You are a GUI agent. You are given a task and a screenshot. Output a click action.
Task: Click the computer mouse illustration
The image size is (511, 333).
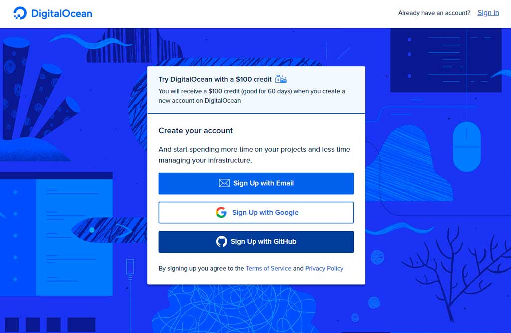coord(467,147)
